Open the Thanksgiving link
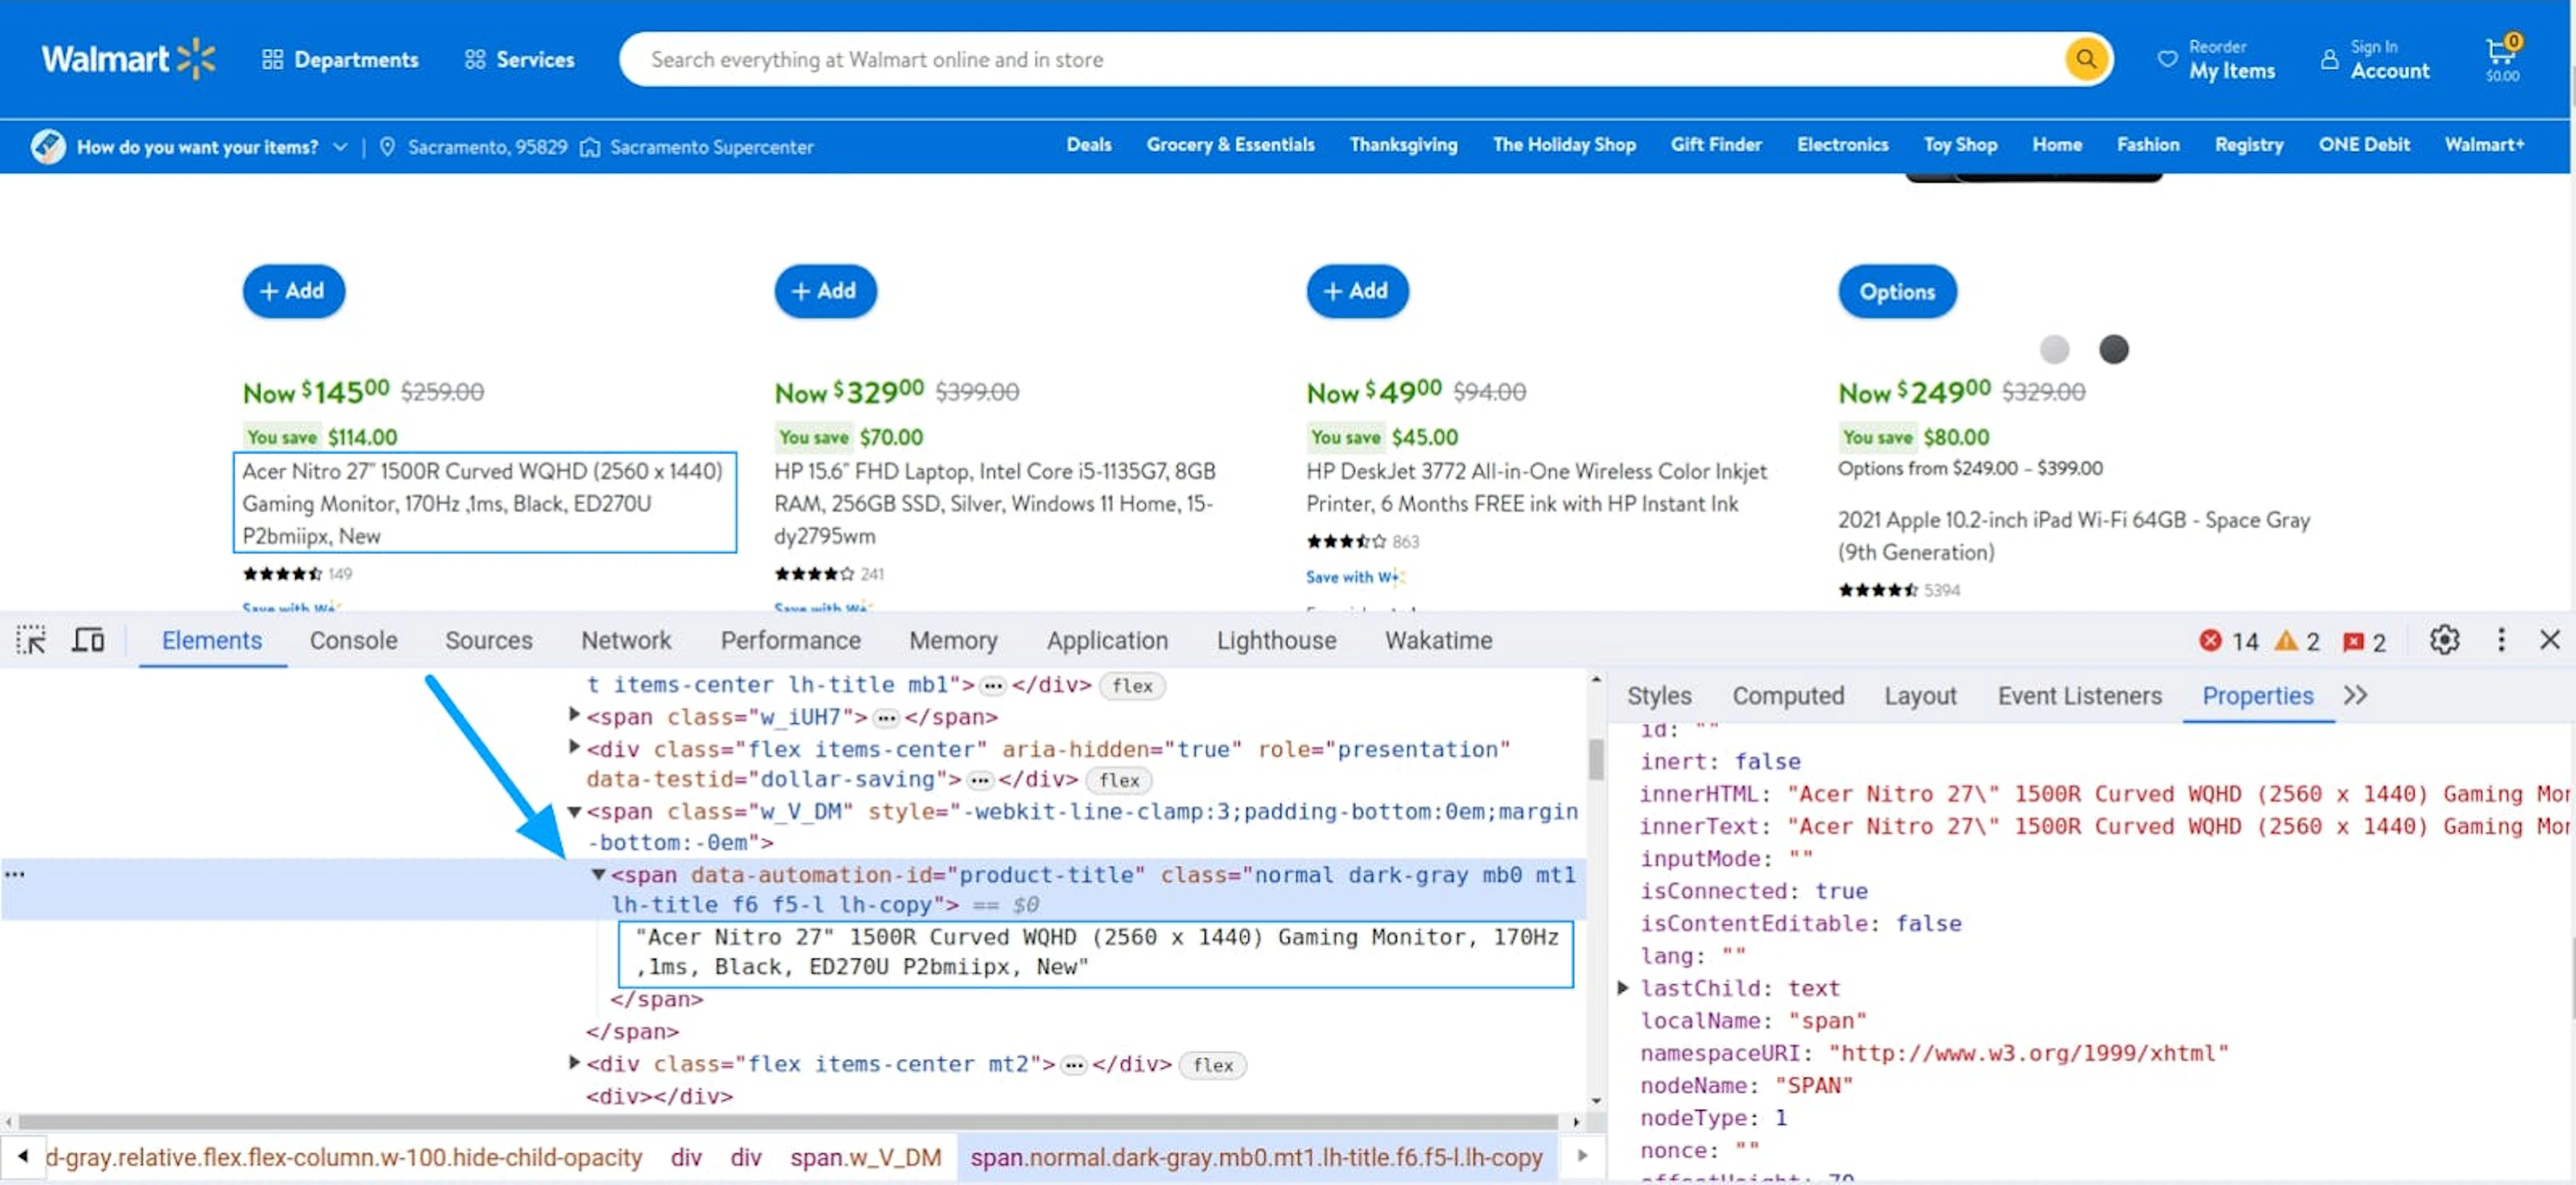The height and width of the screenshot is (1185, 2576). [x=1403, y=144]
